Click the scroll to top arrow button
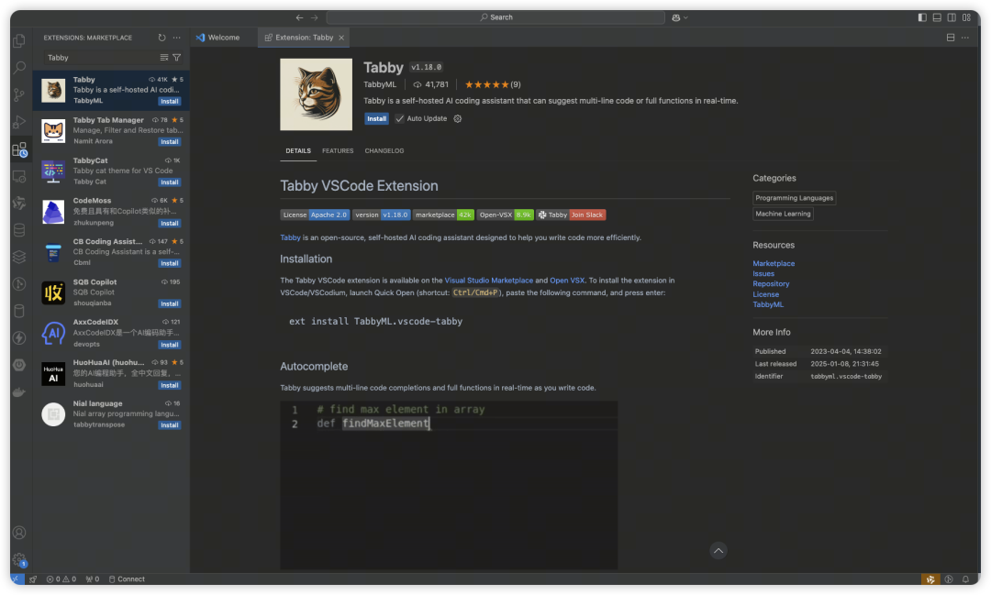991x595 pixels. [x=718, y=551]
